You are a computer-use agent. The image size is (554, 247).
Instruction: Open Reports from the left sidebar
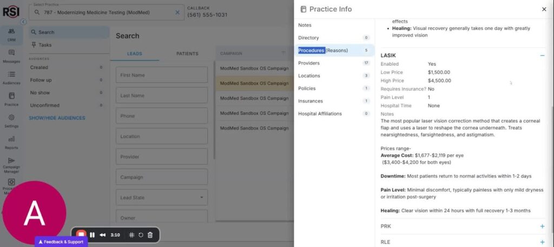11,142
